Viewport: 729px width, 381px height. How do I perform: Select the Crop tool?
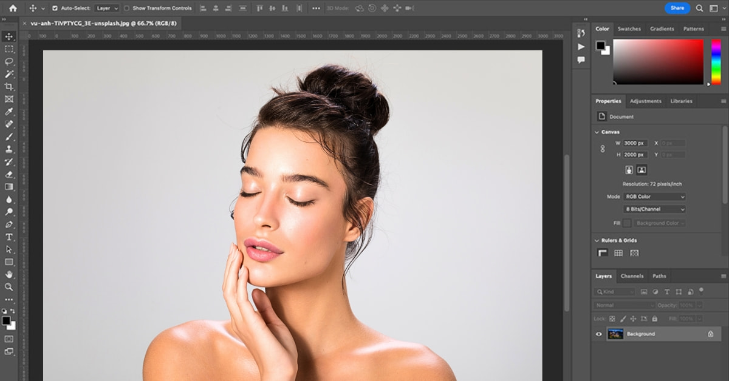(9, 87)
